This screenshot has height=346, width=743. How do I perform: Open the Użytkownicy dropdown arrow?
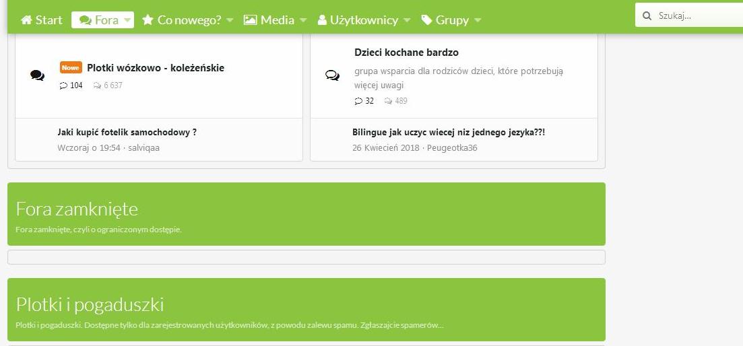407,20
